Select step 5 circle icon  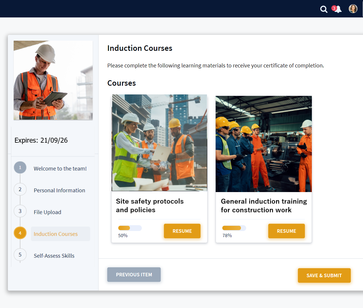[x=20, y=255]
